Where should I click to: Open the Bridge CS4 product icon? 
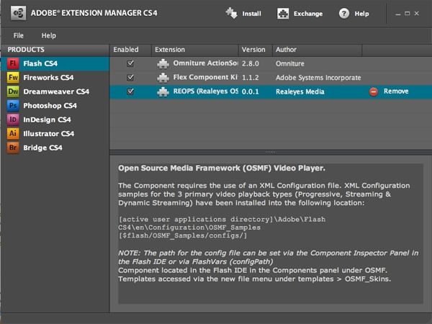click(13, 148)
